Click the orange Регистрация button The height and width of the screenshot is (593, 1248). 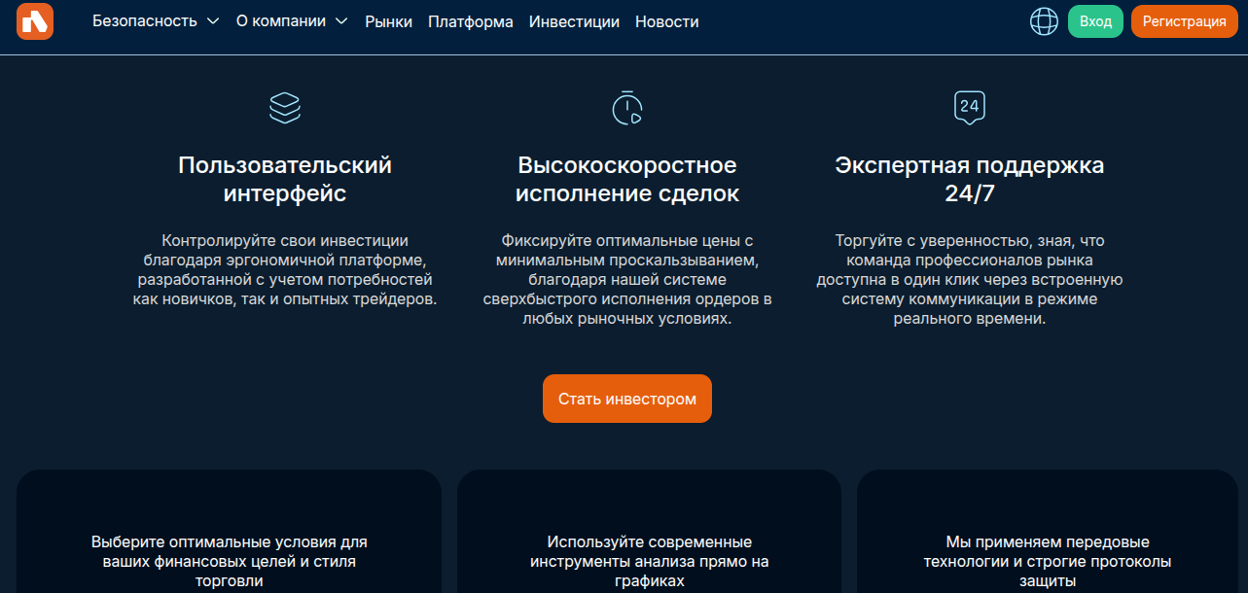click(x=1184, y=21)
